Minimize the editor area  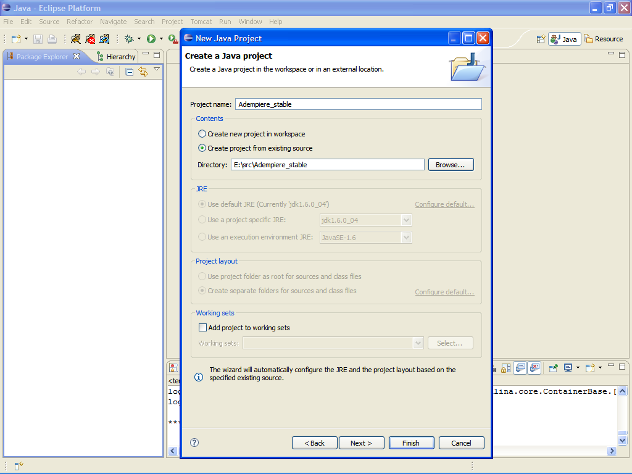[611, 54]
